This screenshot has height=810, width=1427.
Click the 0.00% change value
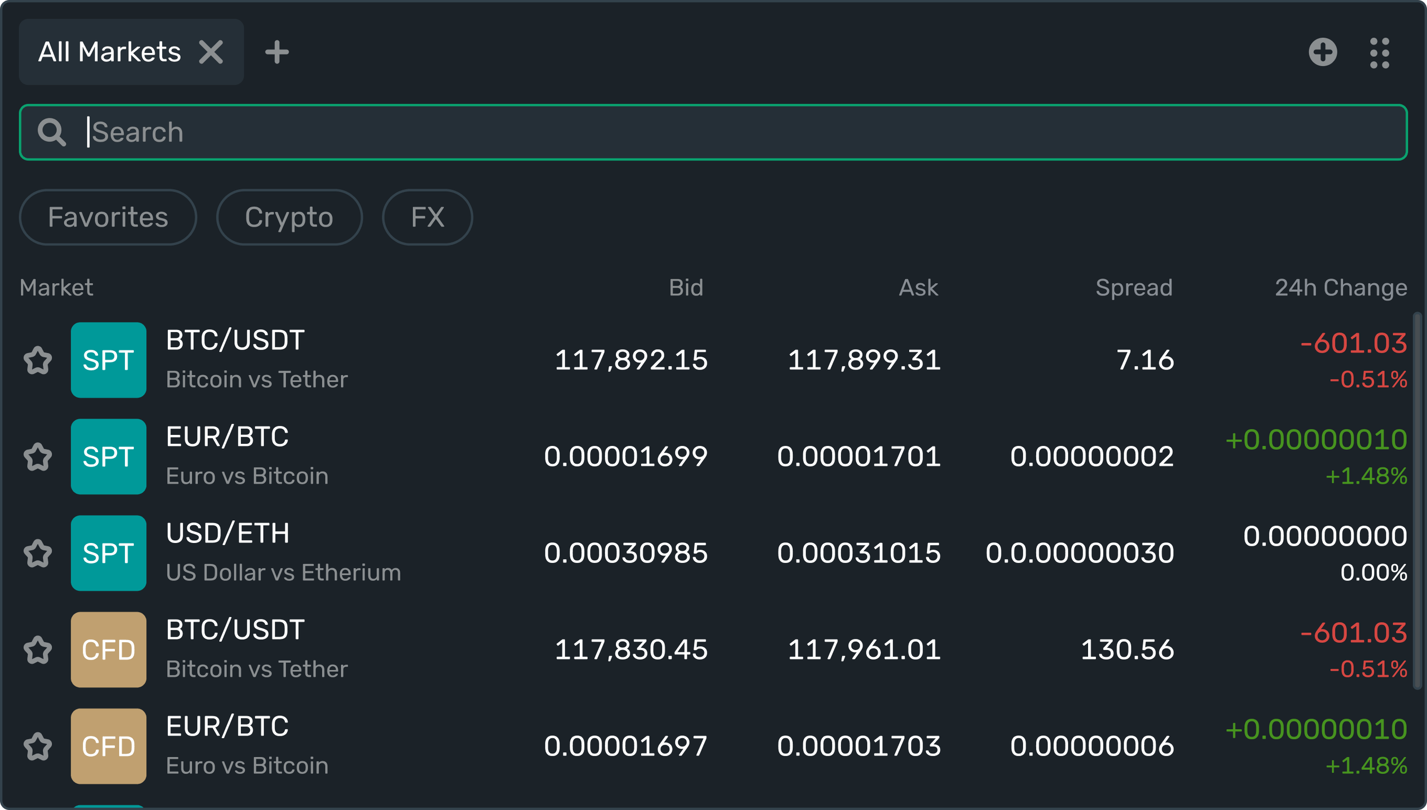click(1373, 573)
